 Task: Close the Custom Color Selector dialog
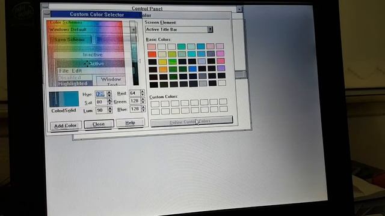tap(99, 124)
